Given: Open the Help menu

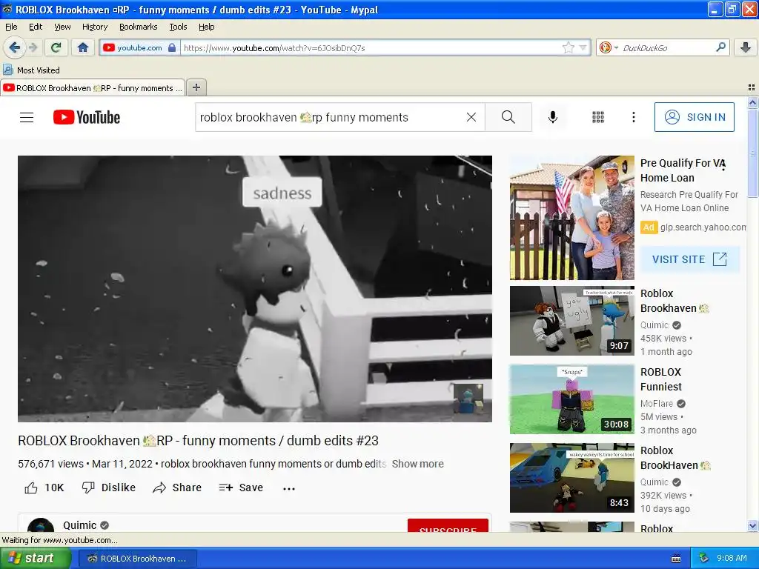Looking at the screenshot, I should click(206, 27).
